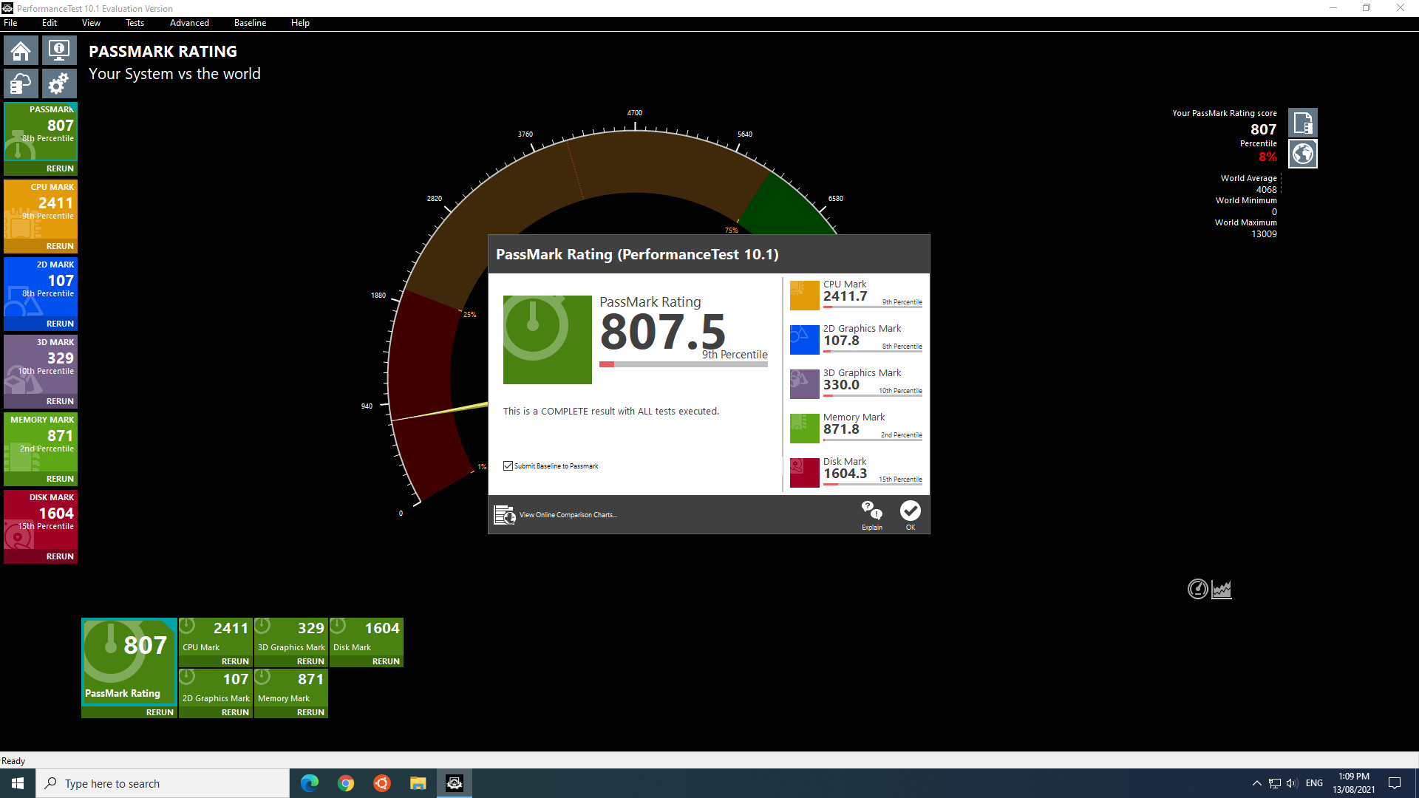The height and width of the screenshot is (798, 1419).
Task: Select the 2D Graphics Mark blue icon
Action: 805,340
